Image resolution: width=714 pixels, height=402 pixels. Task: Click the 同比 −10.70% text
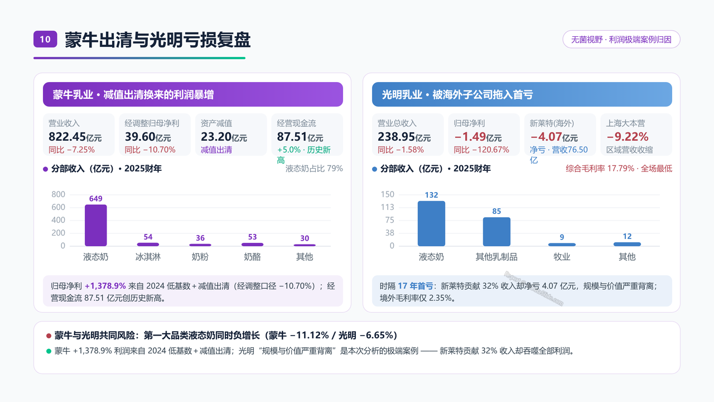tap(150, 150)
